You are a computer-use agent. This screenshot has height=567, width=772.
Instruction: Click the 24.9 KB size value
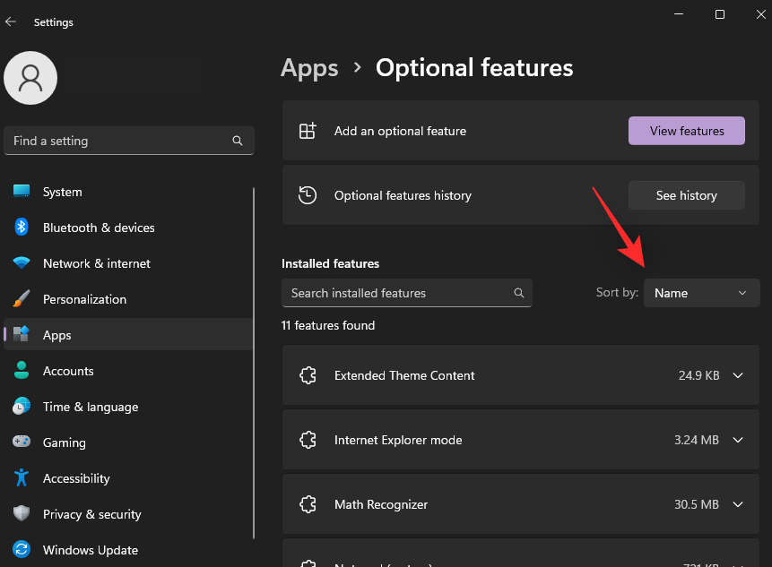point(698,375)
